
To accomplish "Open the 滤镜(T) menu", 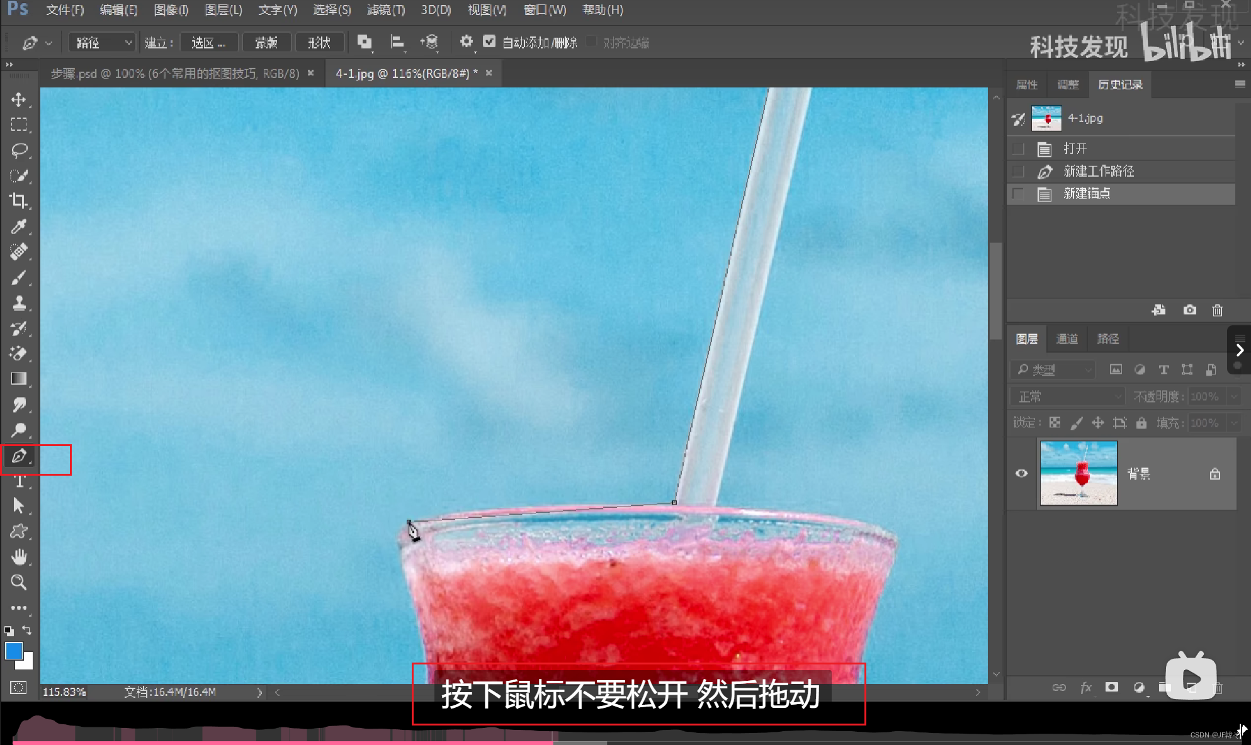I will (x=386, y=10).
